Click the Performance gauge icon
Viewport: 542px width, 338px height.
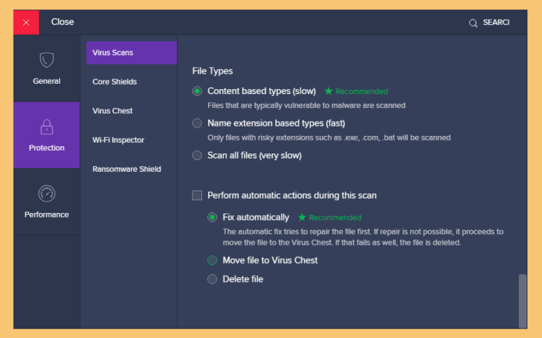coord(47,193)
